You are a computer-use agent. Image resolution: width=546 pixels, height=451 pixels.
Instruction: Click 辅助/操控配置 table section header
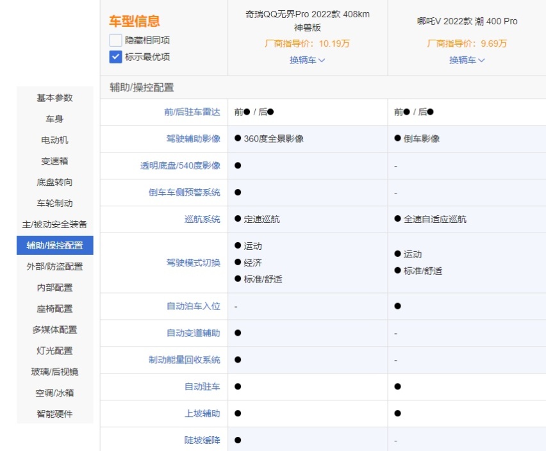coord(142,87)
